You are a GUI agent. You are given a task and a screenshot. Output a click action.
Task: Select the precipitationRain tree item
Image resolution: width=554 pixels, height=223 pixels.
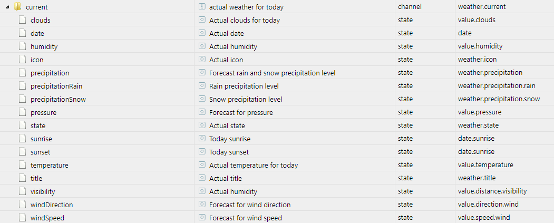[56, 86]
